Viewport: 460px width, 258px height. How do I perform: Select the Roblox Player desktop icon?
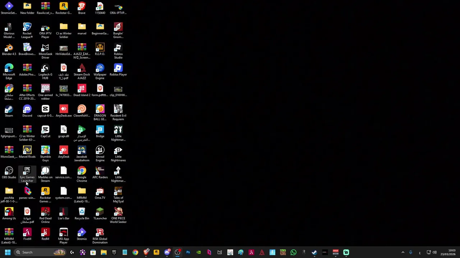[118, 70]
